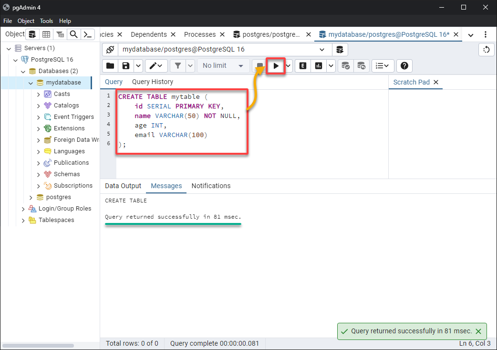497x350 pixels.
Task: Click the Filter funnel icon
Action: 178,66
